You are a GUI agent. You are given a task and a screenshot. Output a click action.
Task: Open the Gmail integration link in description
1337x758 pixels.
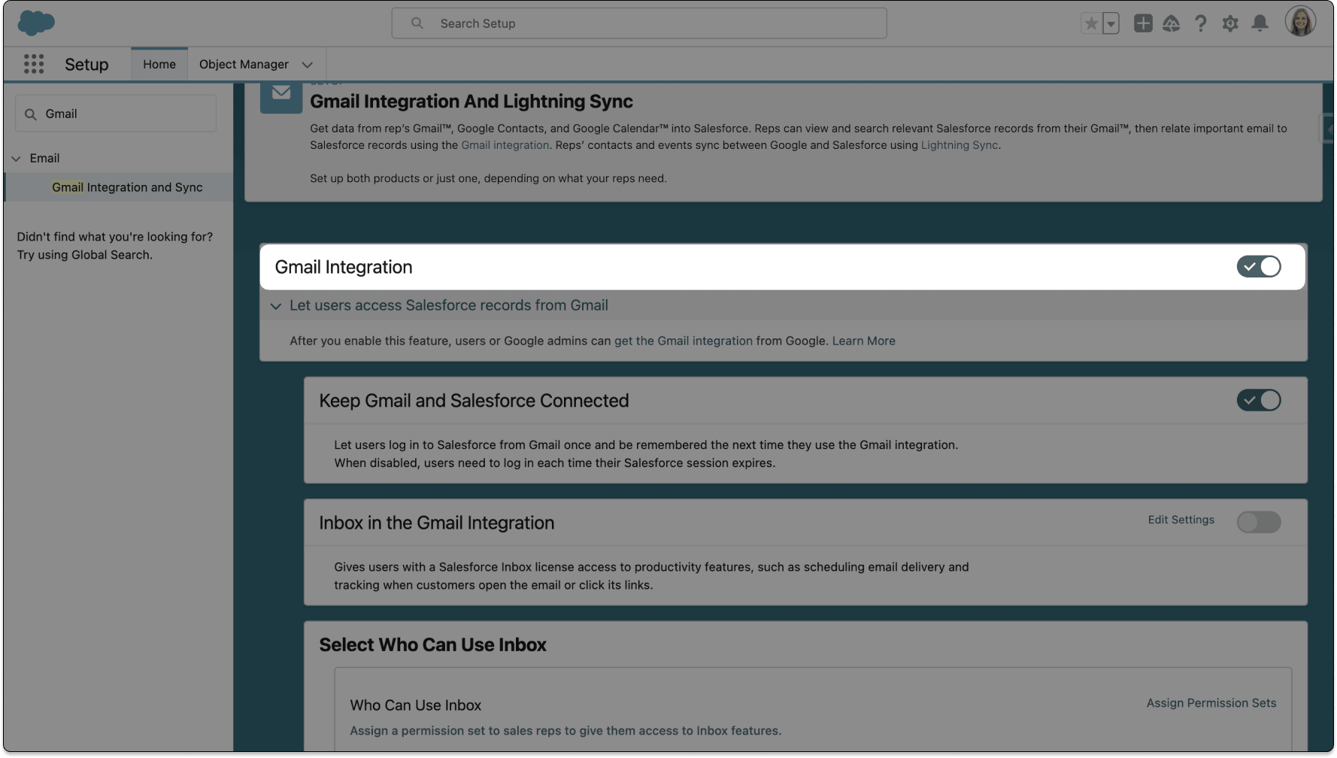point(505,145)
